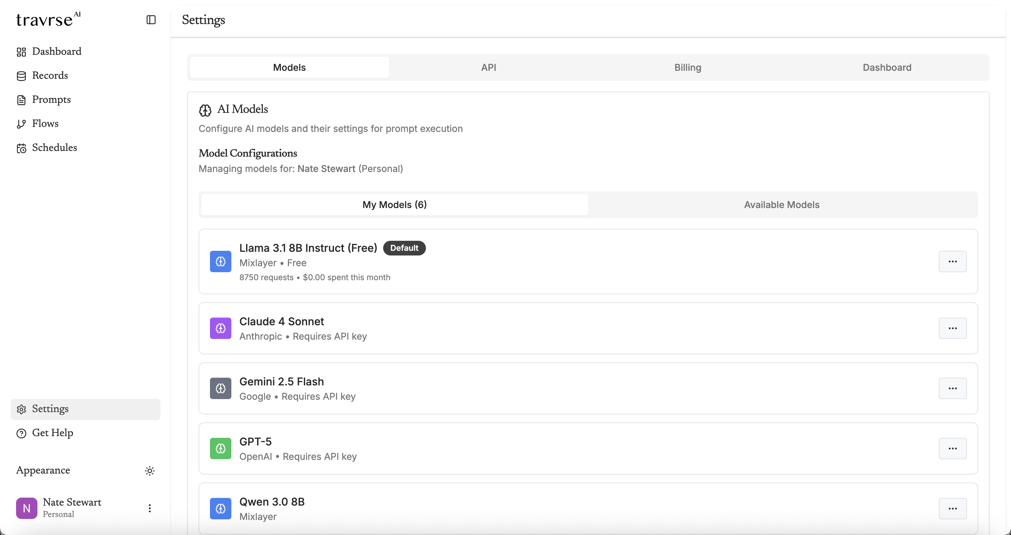This screenshot has height=535, width=1011.
Task: Collapse the sidebar using the panel toggle
Action: coord(151,20)
